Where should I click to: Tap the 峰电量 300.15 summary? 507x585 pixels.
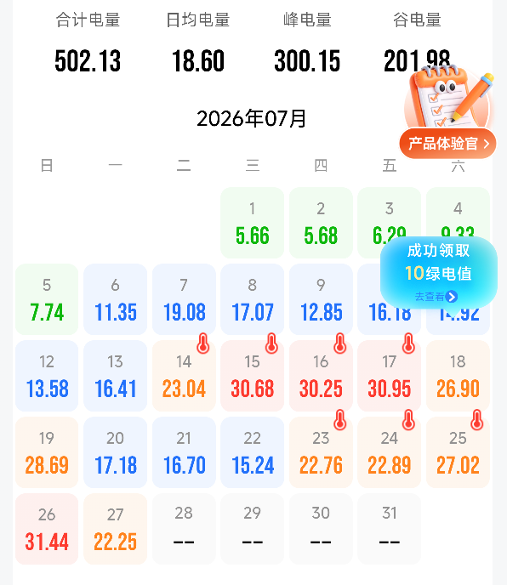[307, 41]
